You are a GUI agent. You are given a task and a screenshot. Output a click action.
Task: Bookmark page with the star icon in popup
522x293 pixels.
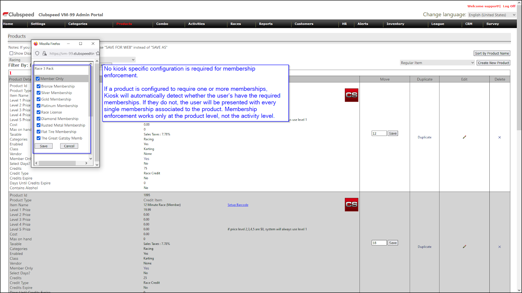click(97, 53)
